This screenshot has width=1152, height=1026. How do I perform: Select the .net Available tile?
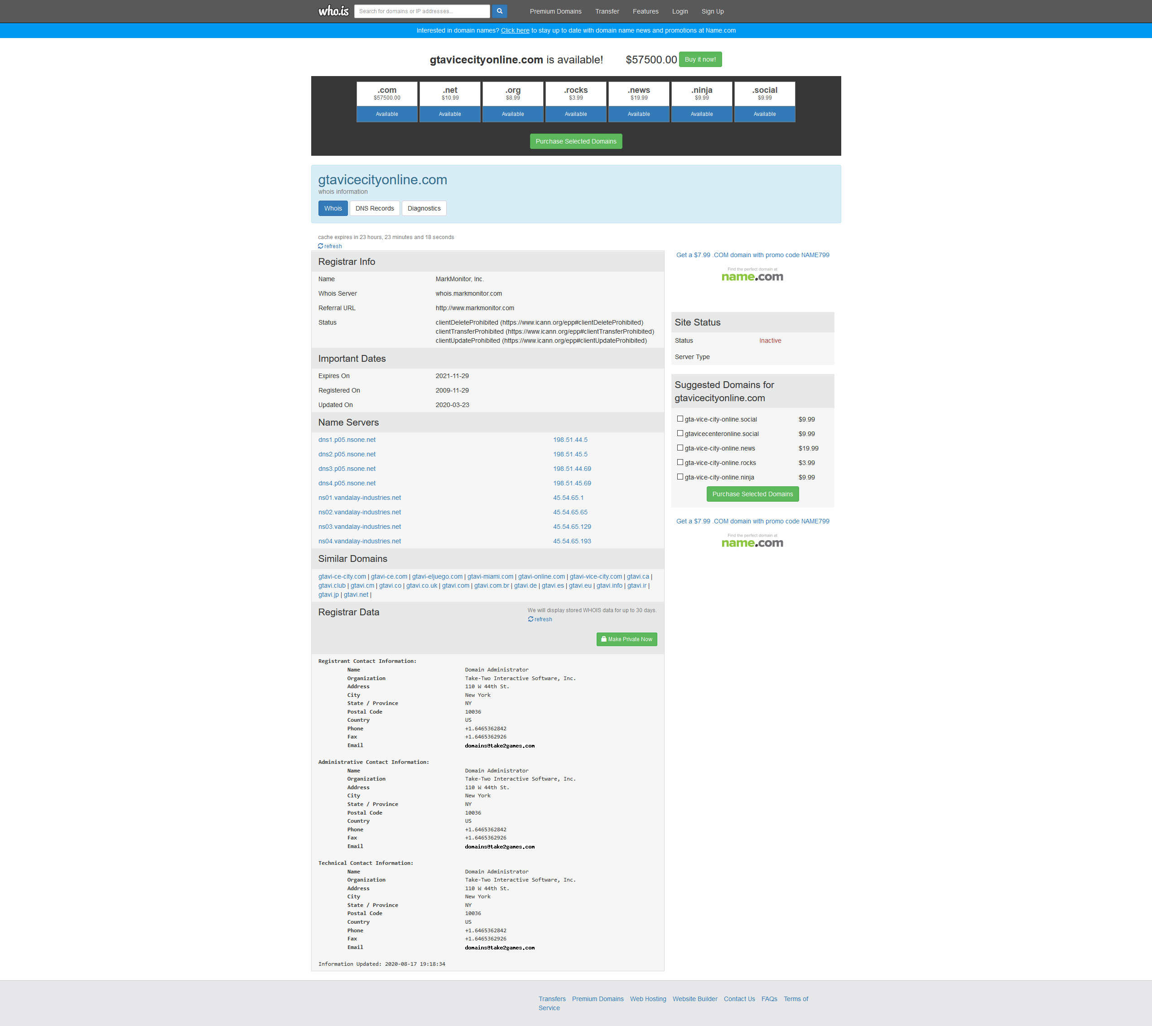coord(449,114)
